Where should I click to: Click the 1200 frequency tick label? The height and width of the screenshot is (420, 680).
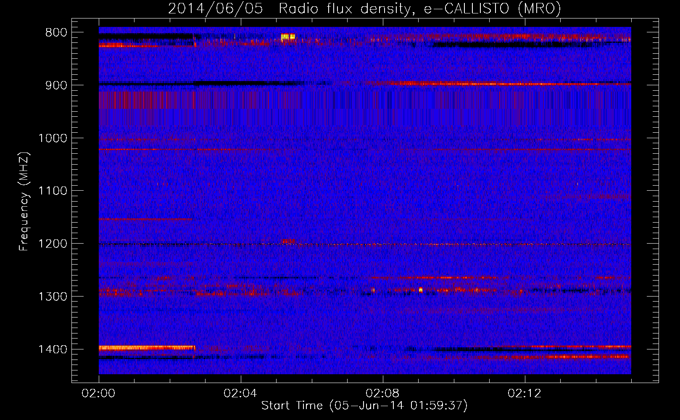(53, 244)
